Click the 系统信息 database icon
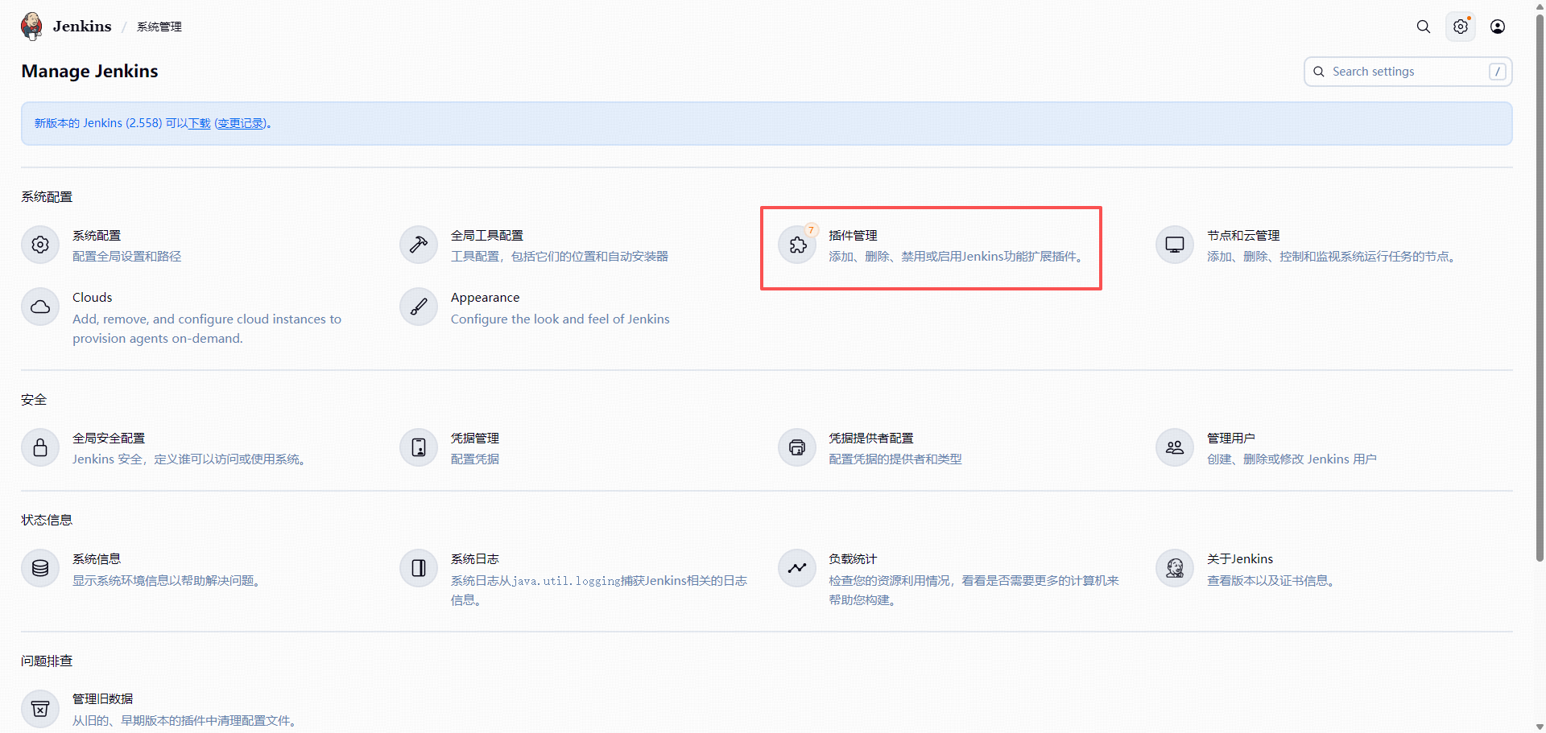Screen dimensions: 1546x733 click(40, 568)
